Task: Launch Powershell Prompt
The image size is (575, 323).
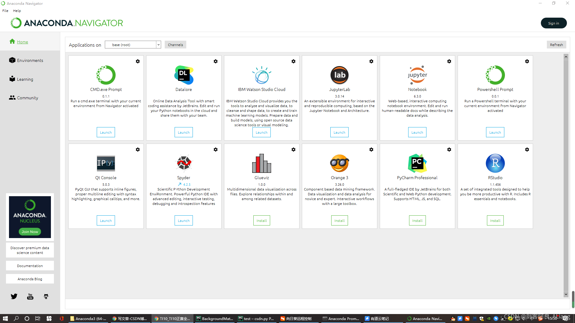Action: [495, 132]
